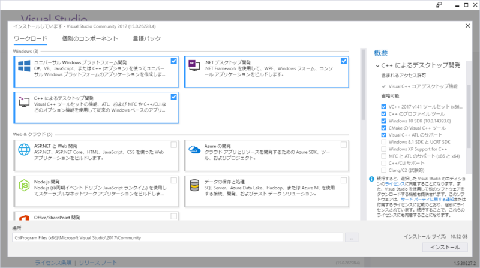Open ライセンス条項 link in background window
The width and height of the screenshot is (480, 268).
coord(53,263)
